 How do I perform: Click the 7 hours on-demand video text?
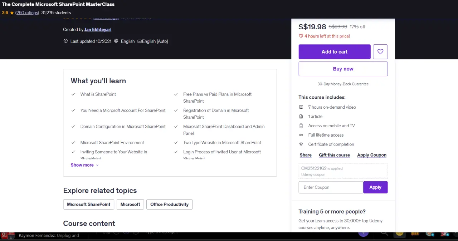[x=332, y=107]
